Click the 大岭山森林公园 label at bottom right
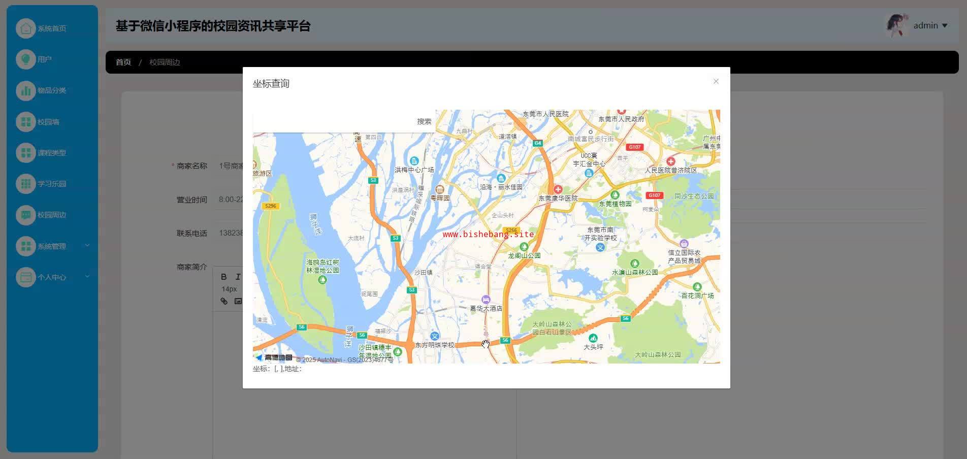 658,355
